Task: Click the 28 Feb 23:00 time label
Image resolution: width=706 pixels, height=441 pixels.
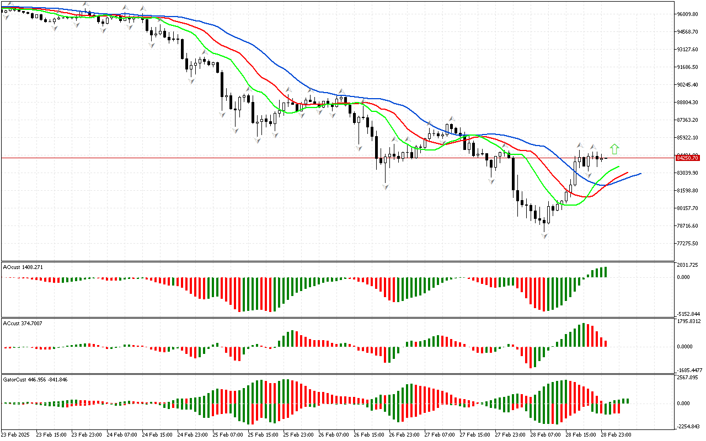Action: pos(616,435)
